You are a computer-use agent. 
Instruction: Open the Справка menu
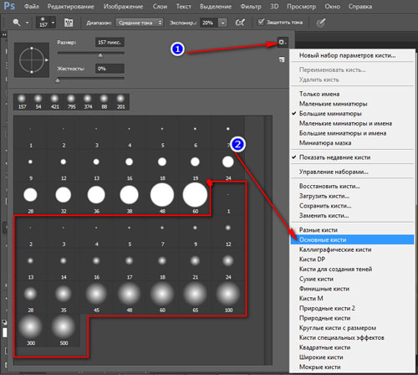click(360, 7)
